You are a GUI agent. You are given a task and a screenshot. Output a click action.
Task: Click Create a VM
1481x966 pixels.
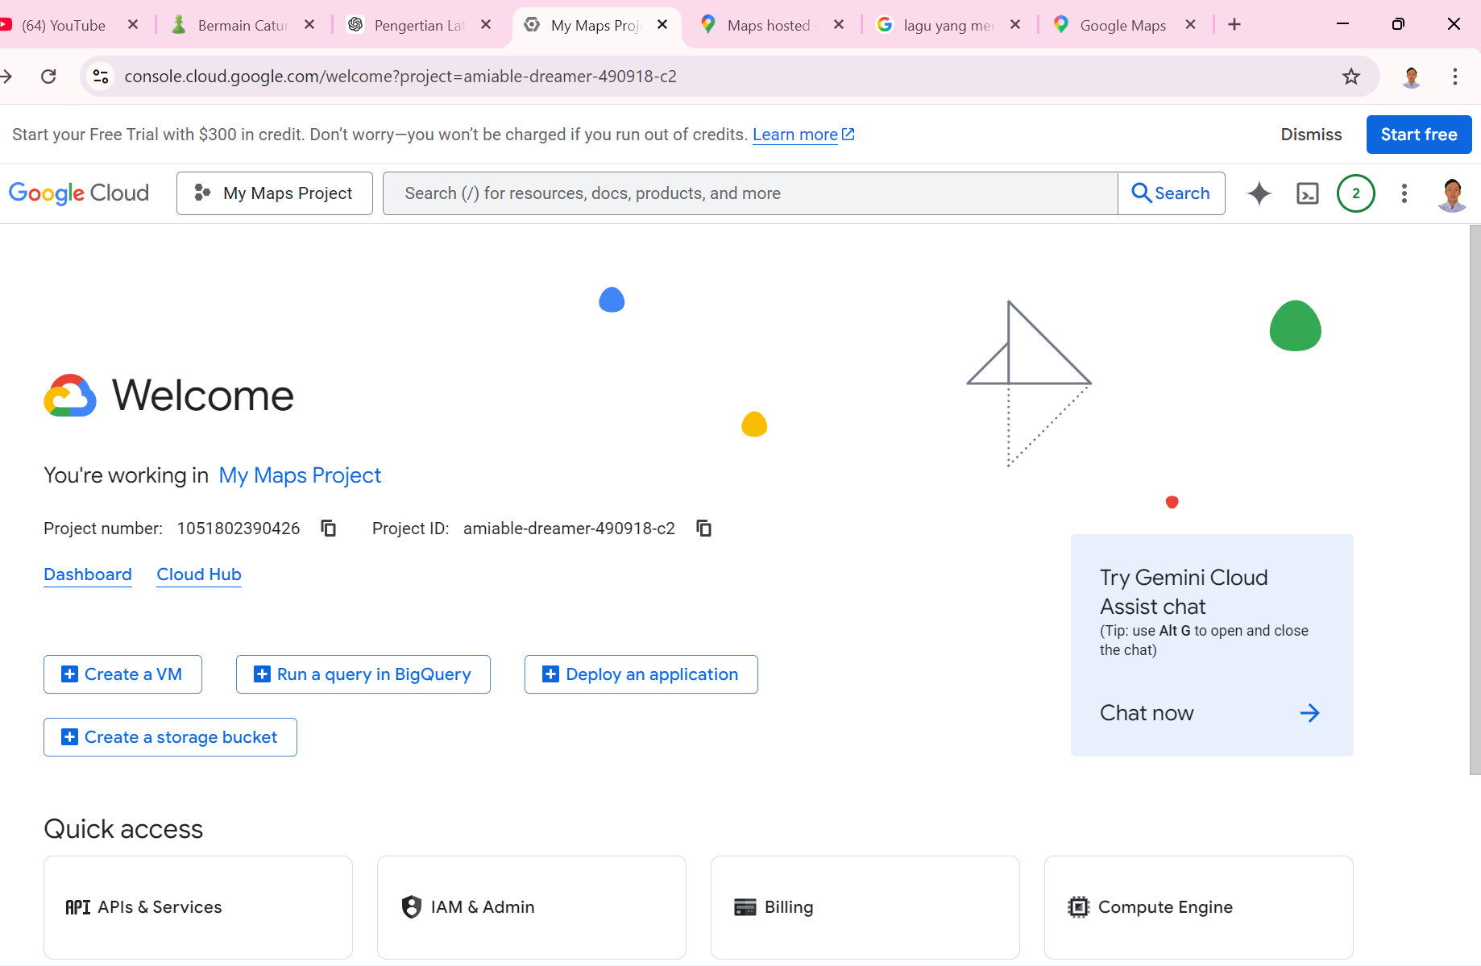click(x=122, y=674)
